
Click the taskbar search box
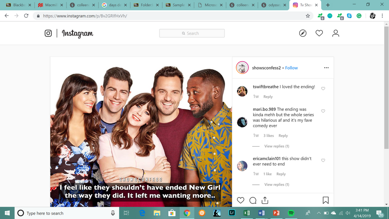[67, 213]
